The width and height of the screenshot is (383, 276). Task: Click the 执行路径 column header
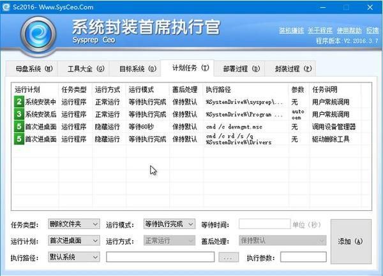pyautogui.click(x=218, y=89)
